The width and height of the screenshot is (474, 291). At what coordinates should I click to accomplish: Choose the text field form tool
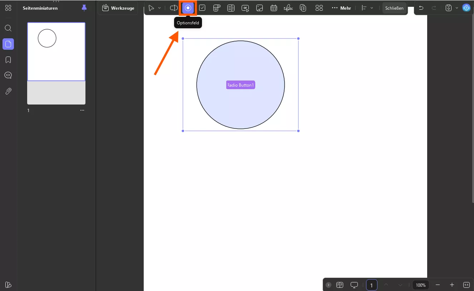(174, 8)
